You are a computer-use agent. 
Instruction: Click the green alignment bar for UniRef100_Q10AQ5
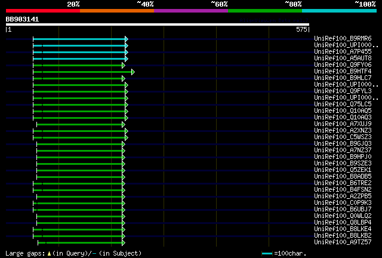click(x=79, y=112)
